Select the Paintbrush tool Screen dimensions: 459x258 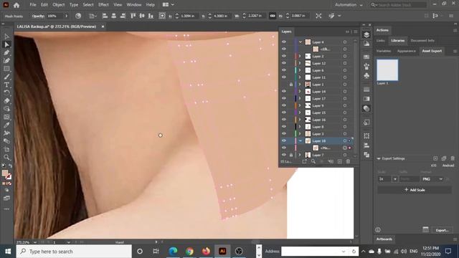tap(6, 77)
